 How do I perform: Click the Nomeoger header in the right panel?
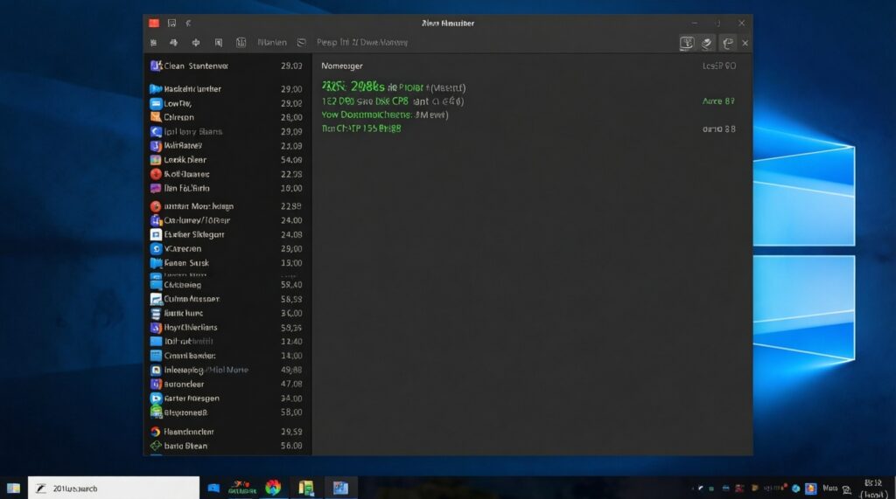pyautogui.click(x=341, y=66)
